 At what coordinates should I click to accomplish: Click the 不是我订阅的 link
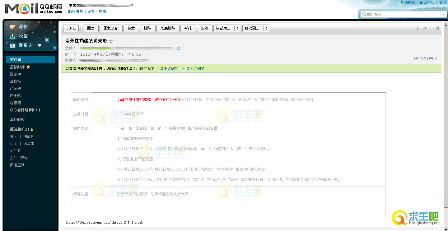193,69
